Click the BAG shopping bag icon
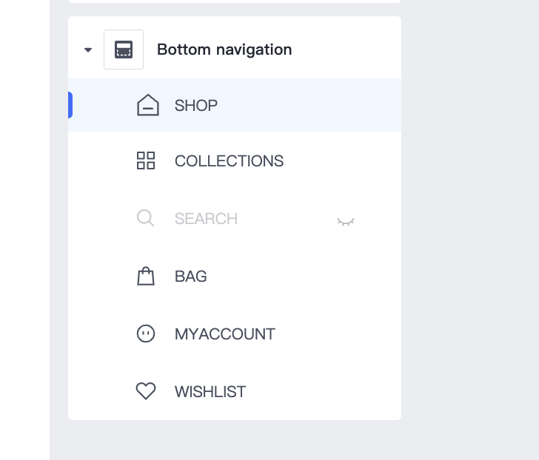The height and width of the screenshot is (460, 539). click(x=146, y=276)
